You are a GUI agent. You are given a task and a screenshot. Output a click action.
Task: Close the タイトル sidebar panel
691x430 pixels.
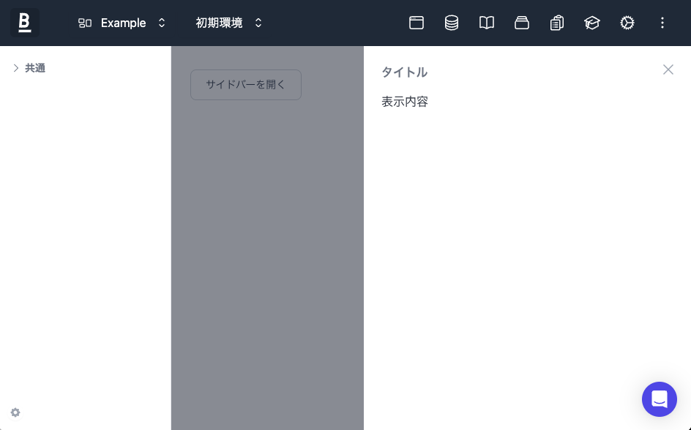(668, 69)
